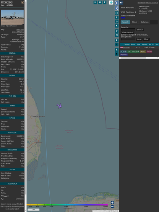Toggle the M map button
159x212 pixels.
(117, 35)
